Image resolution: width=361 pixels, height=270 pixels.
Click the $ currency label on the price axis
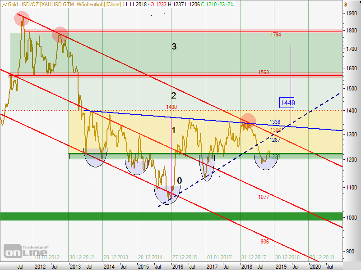coord(346,4)
